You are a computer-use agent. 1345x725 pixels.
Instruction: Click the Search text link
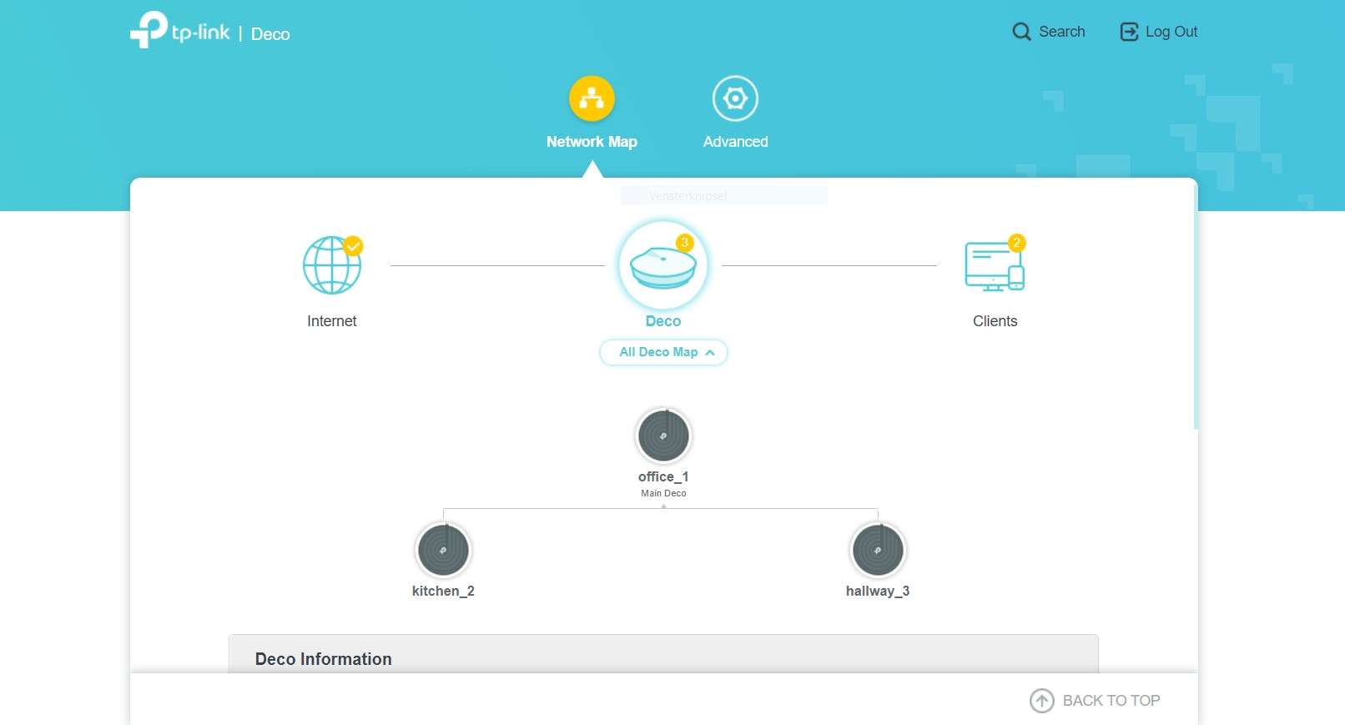click(1061, 32)
